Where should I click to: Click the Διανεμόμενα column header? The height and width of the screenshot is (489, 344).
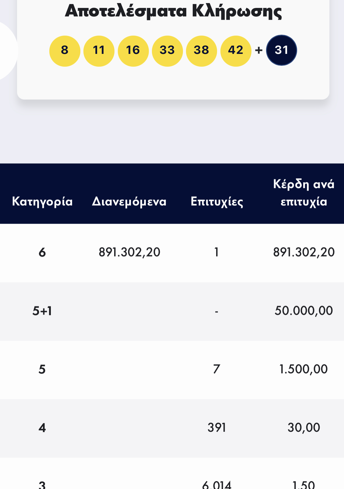(x=129, y=202)
